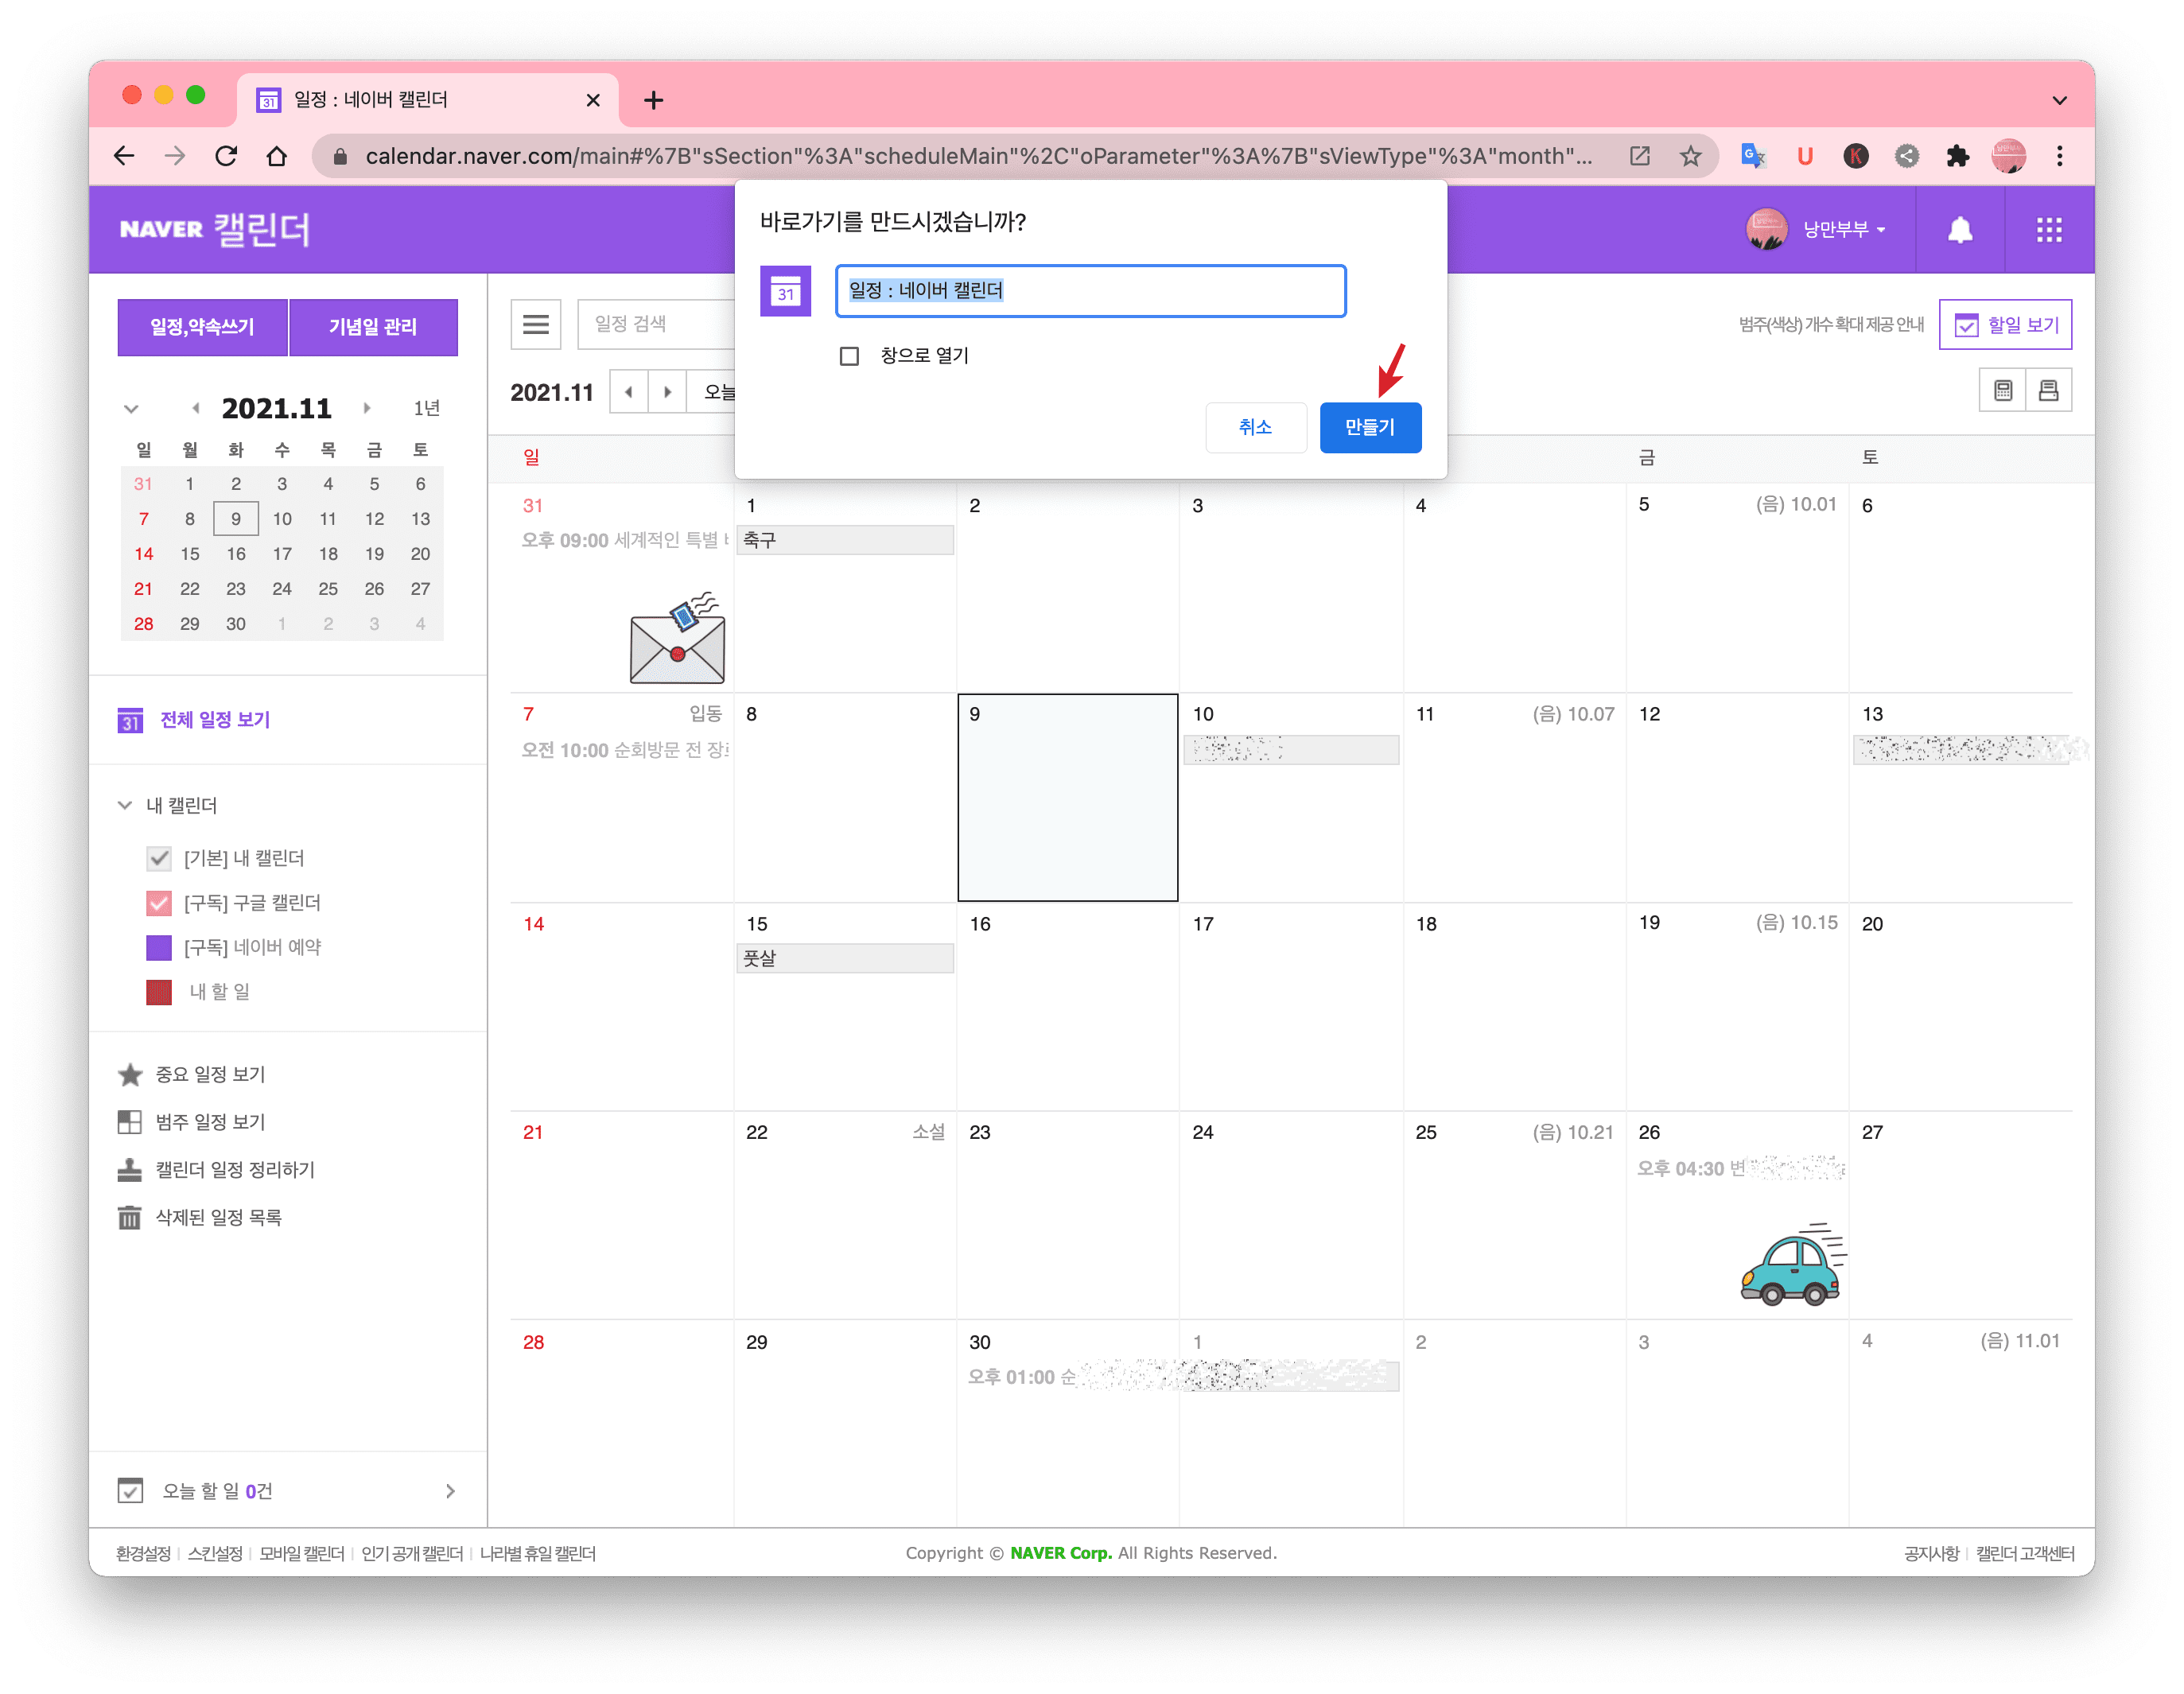Image resolution: width=2184 pixels, height=1694 pixels.
Task: Collapse the mini calendar chevron
Action: coord(131,408)
